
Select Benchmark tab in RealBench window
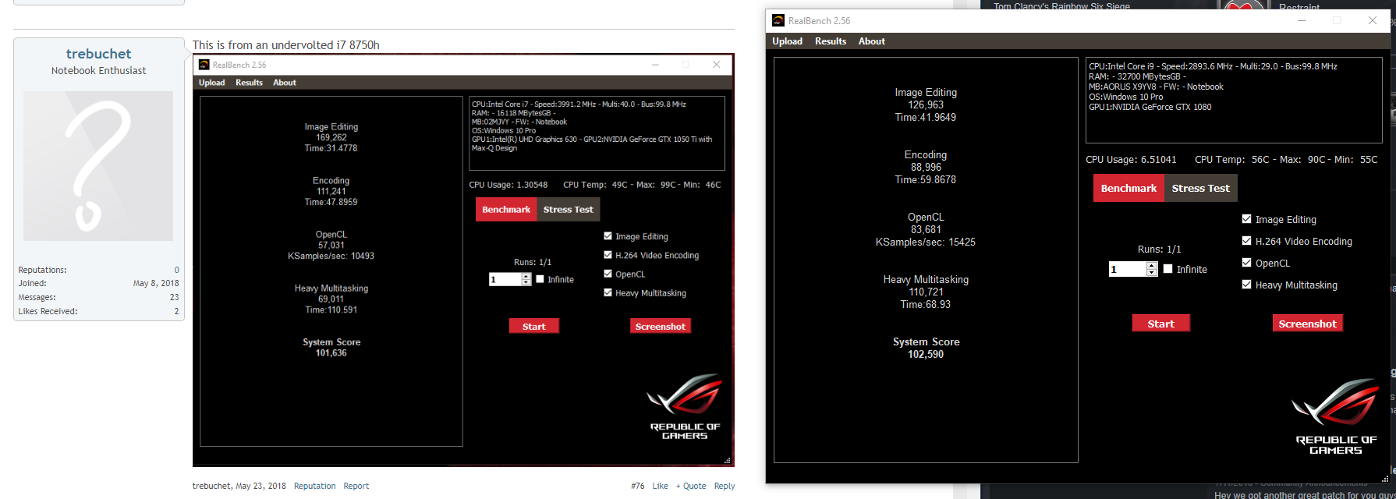[x=1128, y=189]
